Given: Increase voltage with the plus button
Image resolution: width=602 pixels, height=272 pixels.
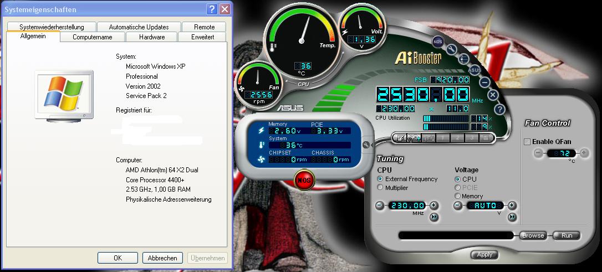Looking at the screenshot, I should tap(512, 206).
